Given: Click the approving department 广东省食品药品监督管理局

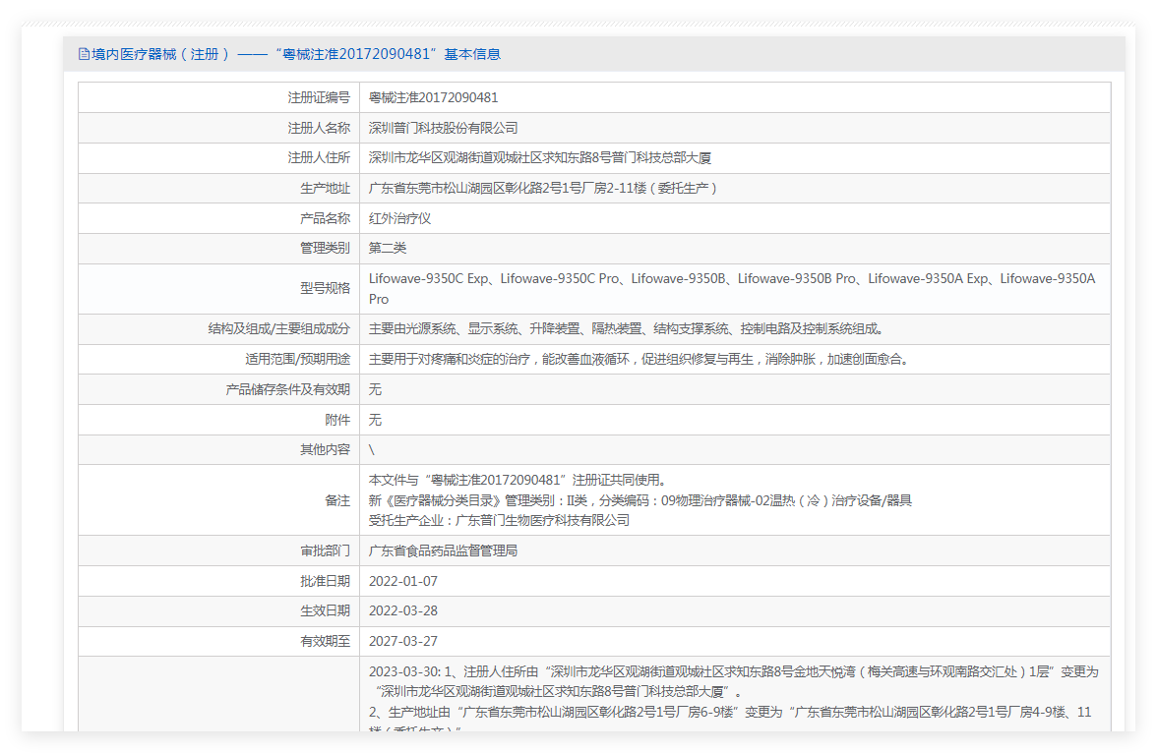Looking at the screenshot, I should [x=443, y=550].
